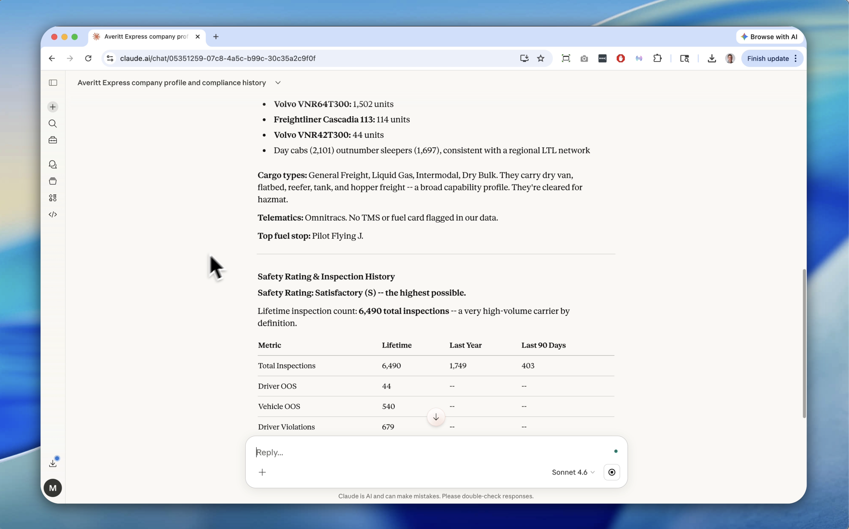
Task: Open the Chats icon in the sidebar
Action: (x=53, y=164)
